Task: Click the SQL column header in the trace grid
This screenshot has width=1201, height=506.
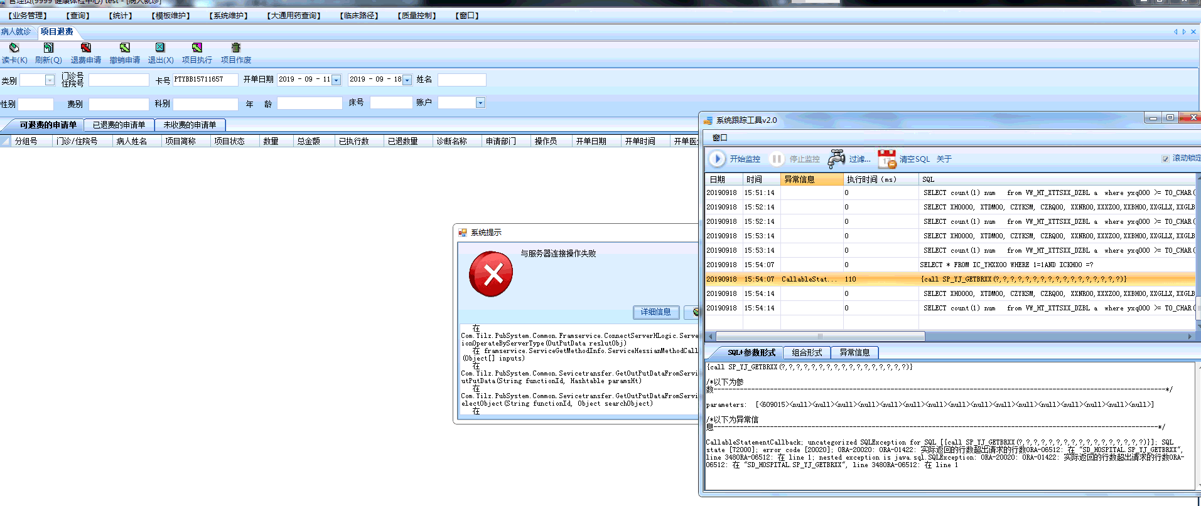Action: (x=1057, y=179)
